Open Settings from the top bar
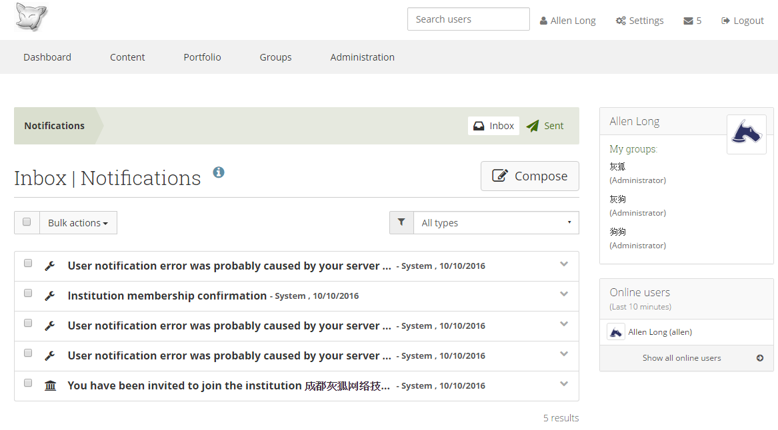778x430 pixels. (x=639, y=21)
